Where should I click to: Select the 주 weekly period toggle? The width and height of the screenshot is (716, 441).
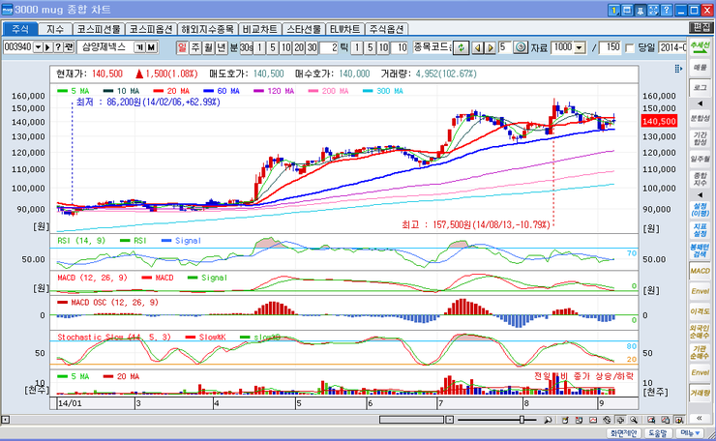coord(195,47)
